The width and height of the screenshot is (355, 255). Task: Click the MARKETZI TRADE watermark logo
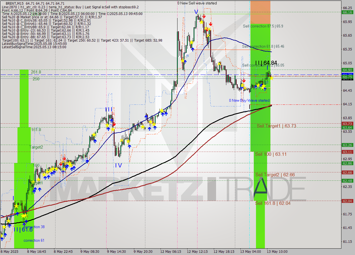[180, 188]
